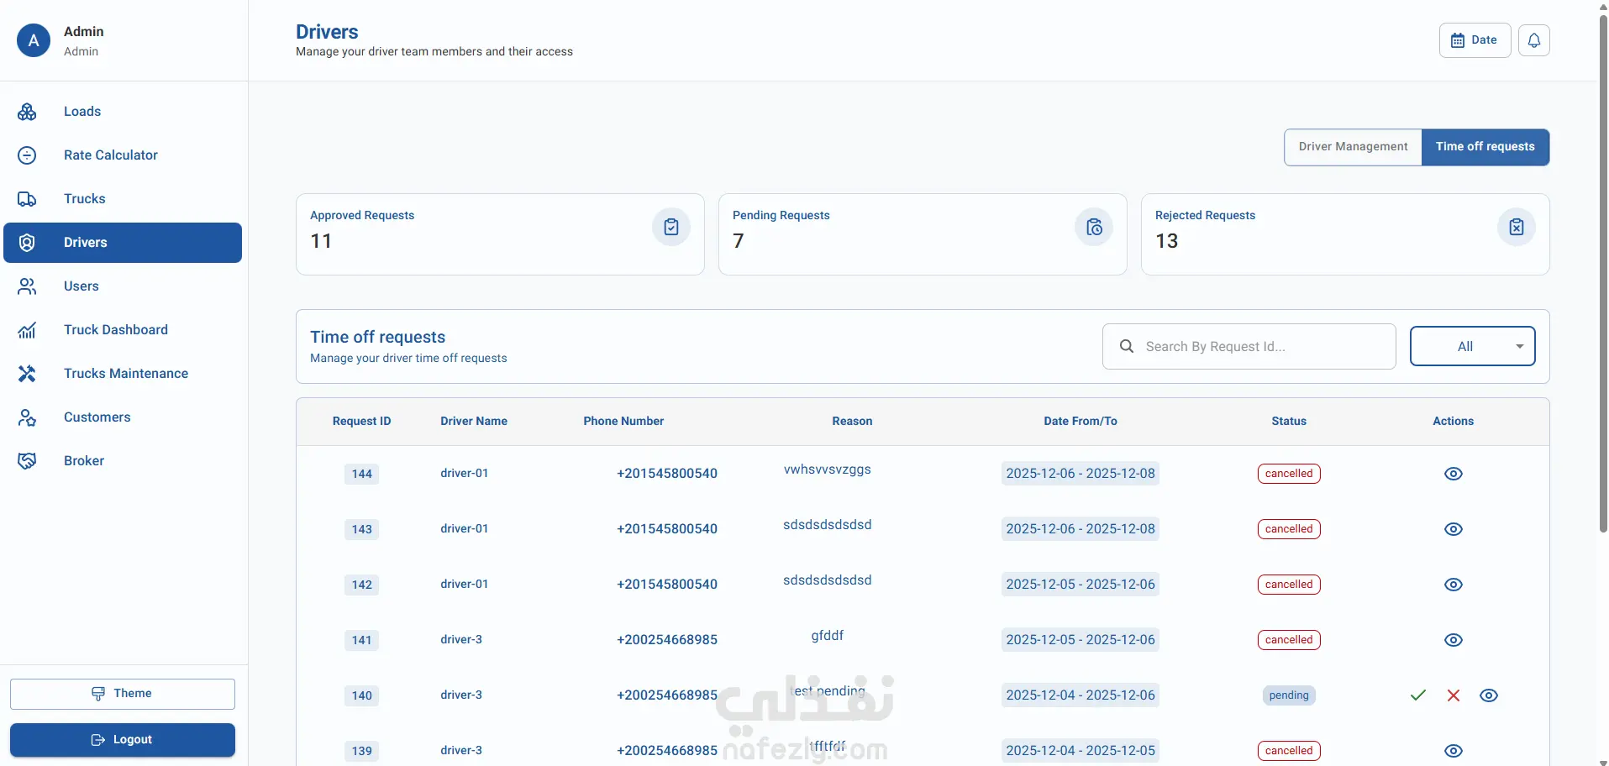Open the All status filter dropdown
Image resolution: width=1609 pixels, height=766 pixels.
1472,346
